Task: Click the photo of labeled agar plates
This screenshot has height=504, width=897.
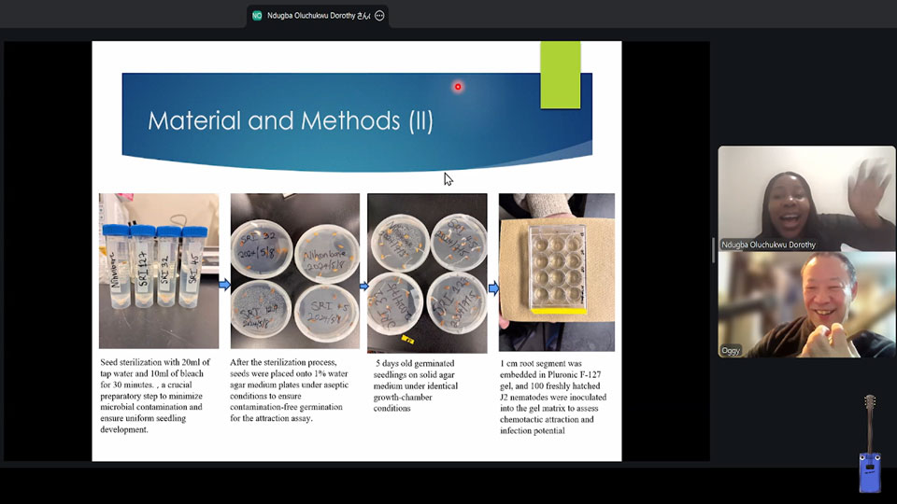Action: (294, 271)
